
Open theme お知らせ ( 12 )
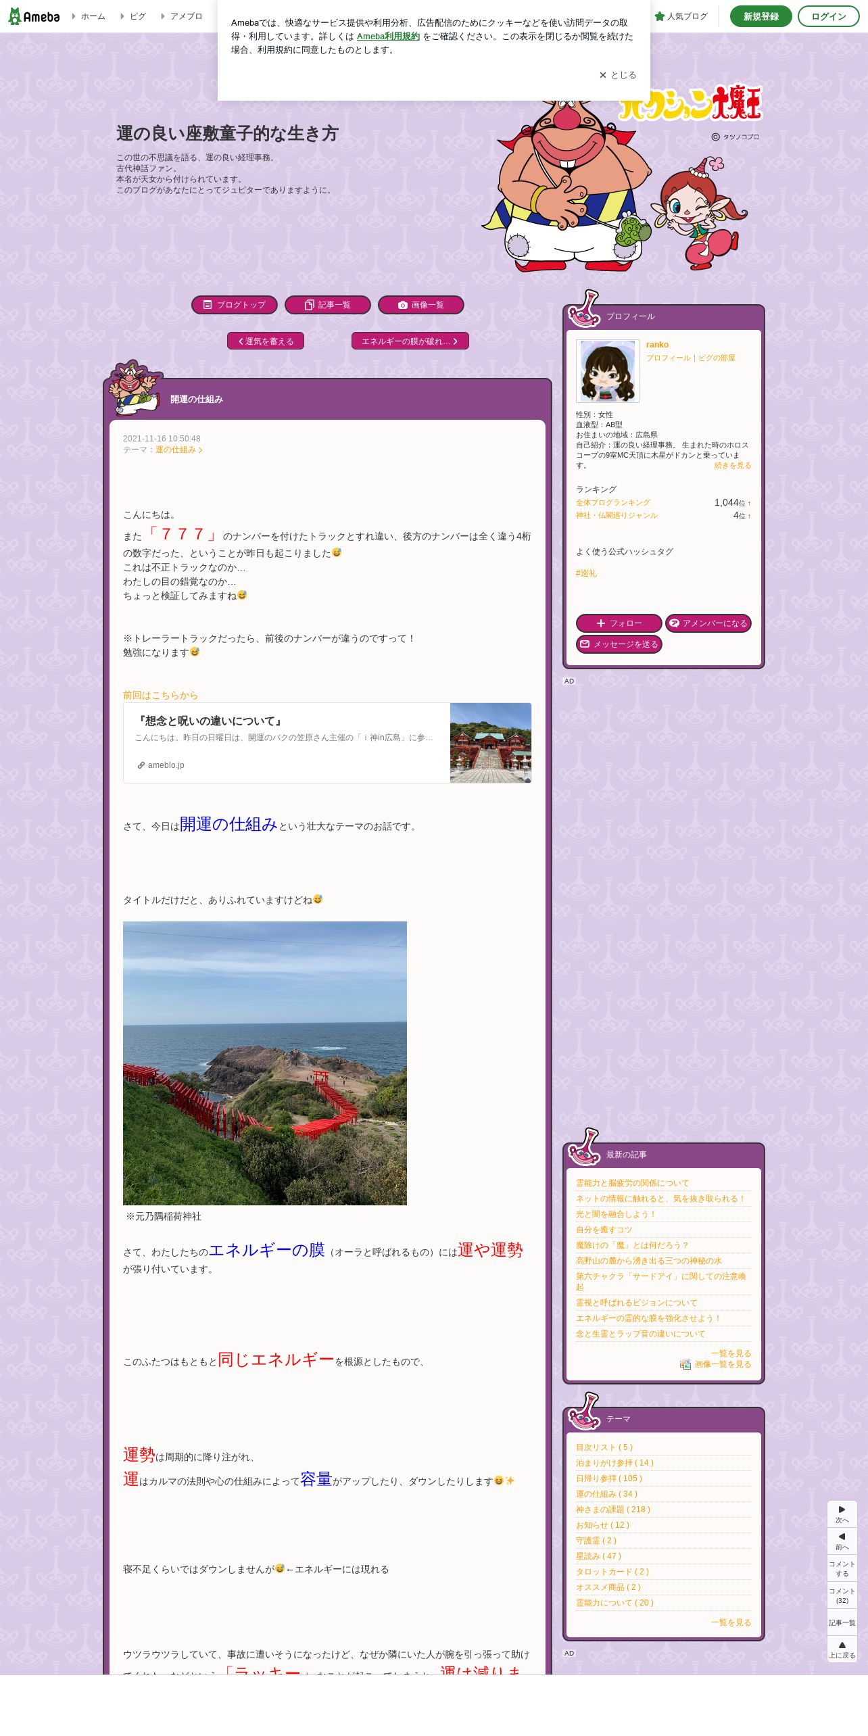pos(602,1525)
